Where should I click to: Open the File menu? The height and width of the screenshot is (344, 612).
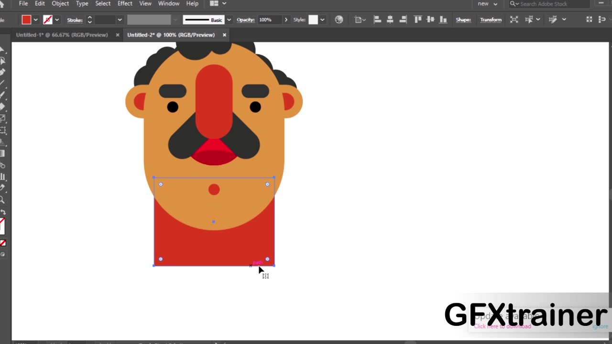[x=23, y=3]
